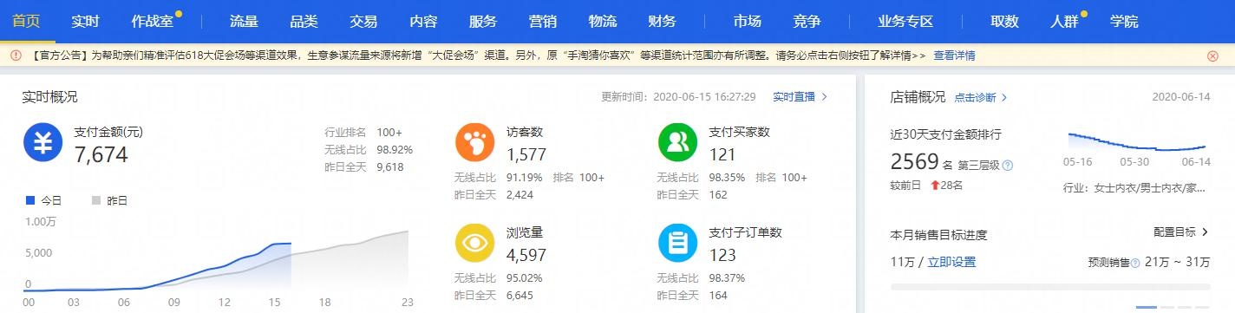Click the orange footprint visitors icon

tap(474, 143)
